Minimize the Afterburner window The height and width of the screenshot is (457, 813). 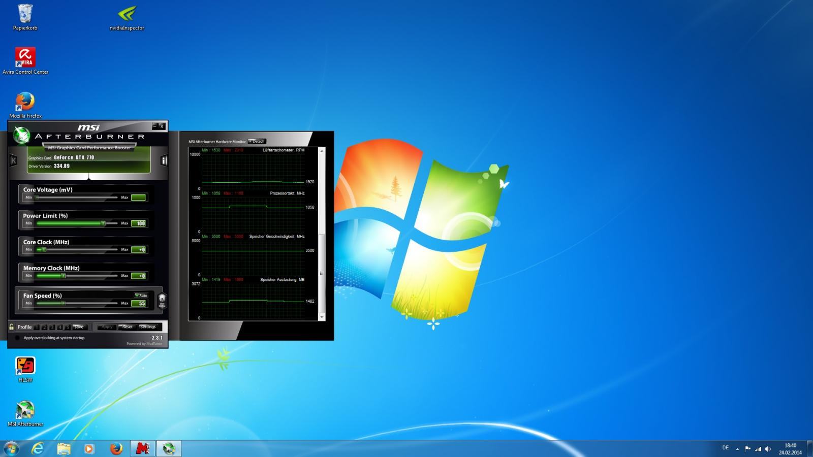[155, 126]
